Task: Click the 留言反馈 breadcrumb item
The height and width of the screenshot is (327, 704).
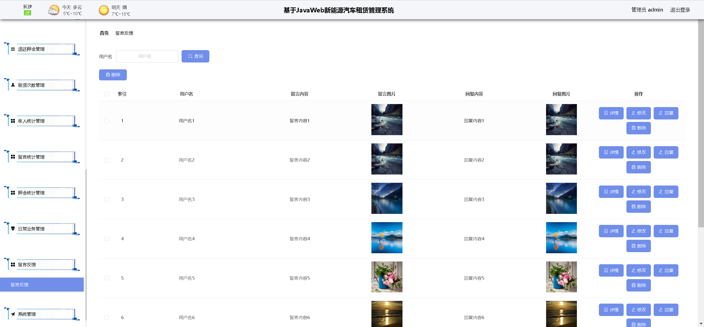Action: click(124, 33)
